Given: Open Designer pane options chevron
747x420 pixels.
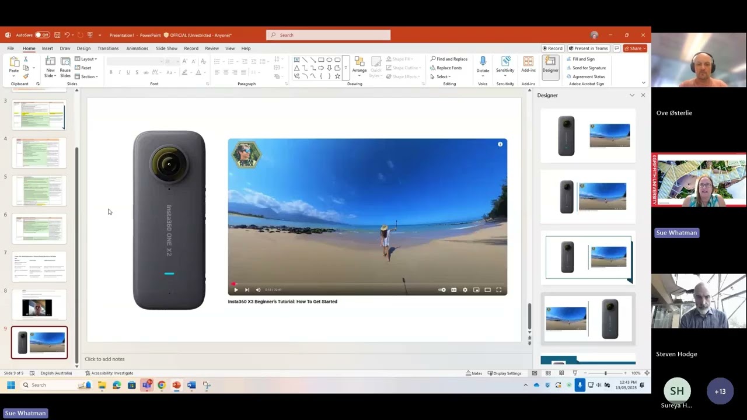Looking at the screenshot, I should 632,95.
